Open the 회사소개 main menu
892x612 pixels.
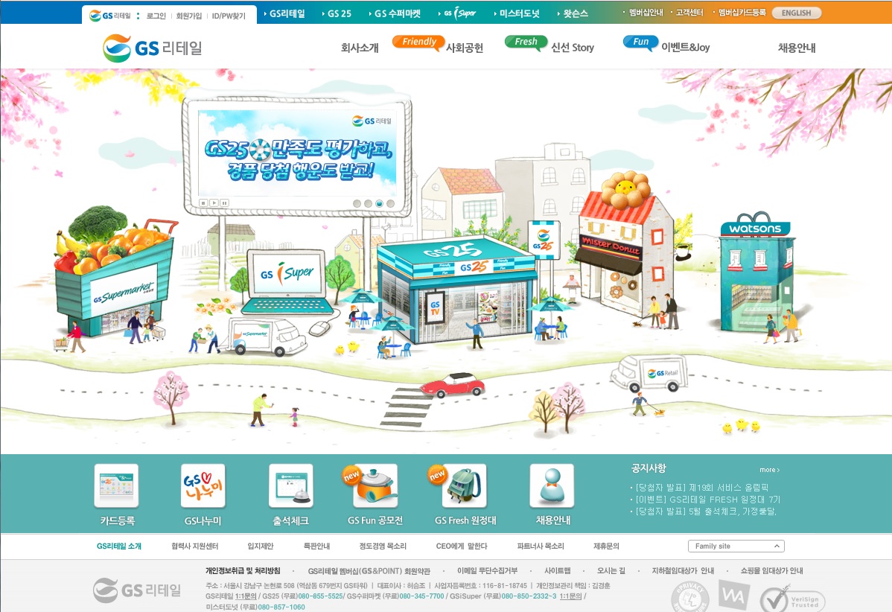[360, 48]
